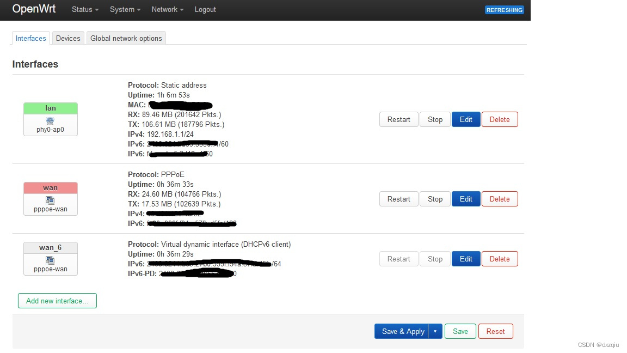The width and height of the screenshot is (627, 353).
Task: Select the green lan interface label
Action: click(x=51, y=108)
